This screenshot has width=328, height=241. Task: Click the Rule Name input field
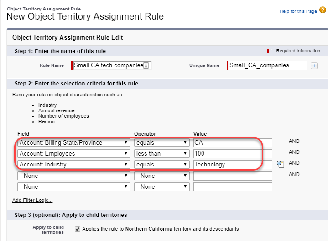click(112, 65)
